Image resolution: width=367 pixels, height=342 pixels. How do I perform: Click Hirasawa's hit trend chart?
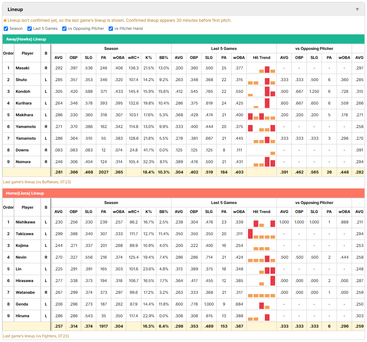[x=261, y=281]
